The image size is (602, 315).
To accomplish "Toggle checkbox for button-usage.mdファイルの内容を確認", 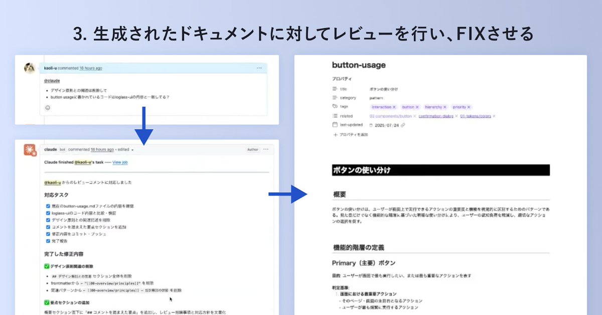I will (x=48, y=206).
